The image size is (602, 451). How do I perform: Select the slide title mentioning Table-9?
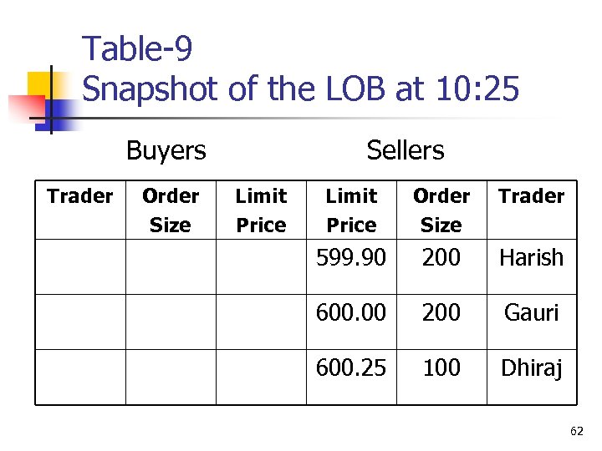pyautogui.click(x=300, y=68)
